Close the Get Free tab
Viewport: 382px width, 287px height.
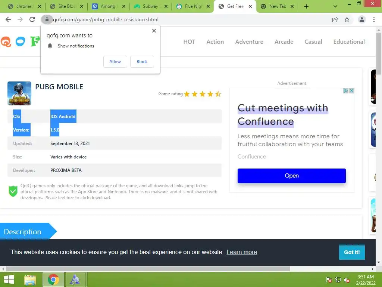pos(250,7)
